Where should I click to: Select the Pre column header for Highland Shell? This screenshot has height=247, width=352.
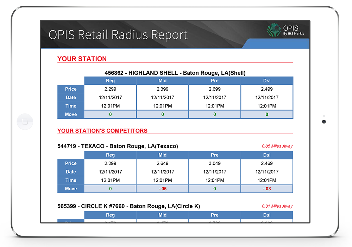[215, 81]
